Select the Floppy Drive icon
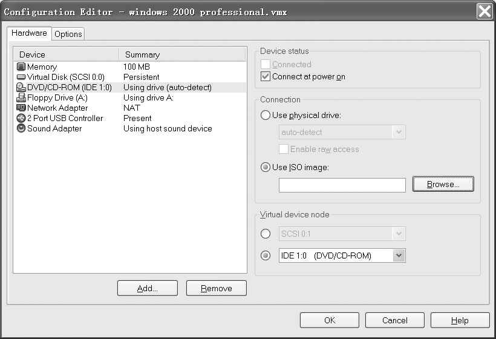Viewport: 496px width, 339px height. pos(21,98)
